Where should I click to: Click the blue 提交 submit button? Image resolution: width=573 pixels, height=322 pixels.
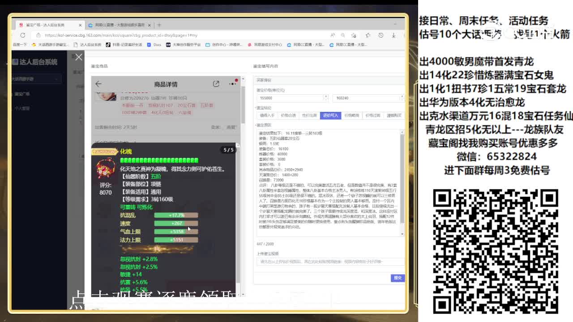398,278
